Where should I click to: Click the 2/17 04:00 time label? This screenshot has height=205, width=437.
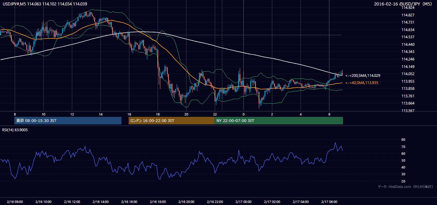click(x=301, y=202)
